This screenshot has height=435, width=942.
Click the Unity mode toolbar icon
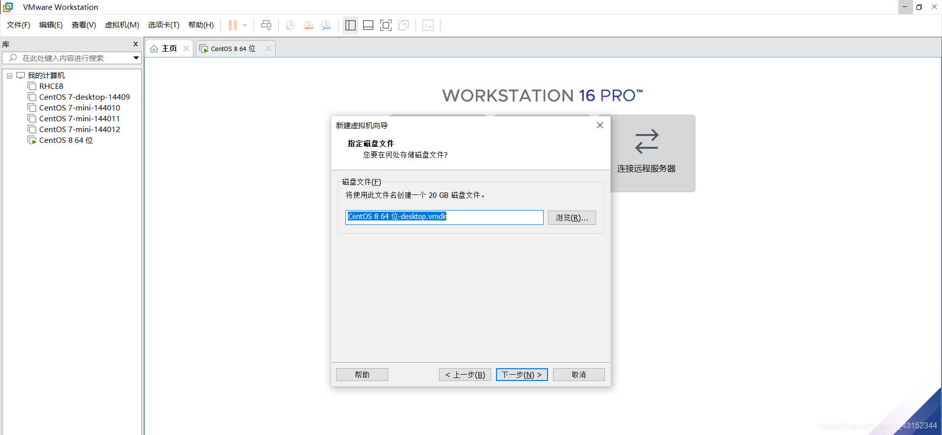pyautogui.click(x=404, y=25)
